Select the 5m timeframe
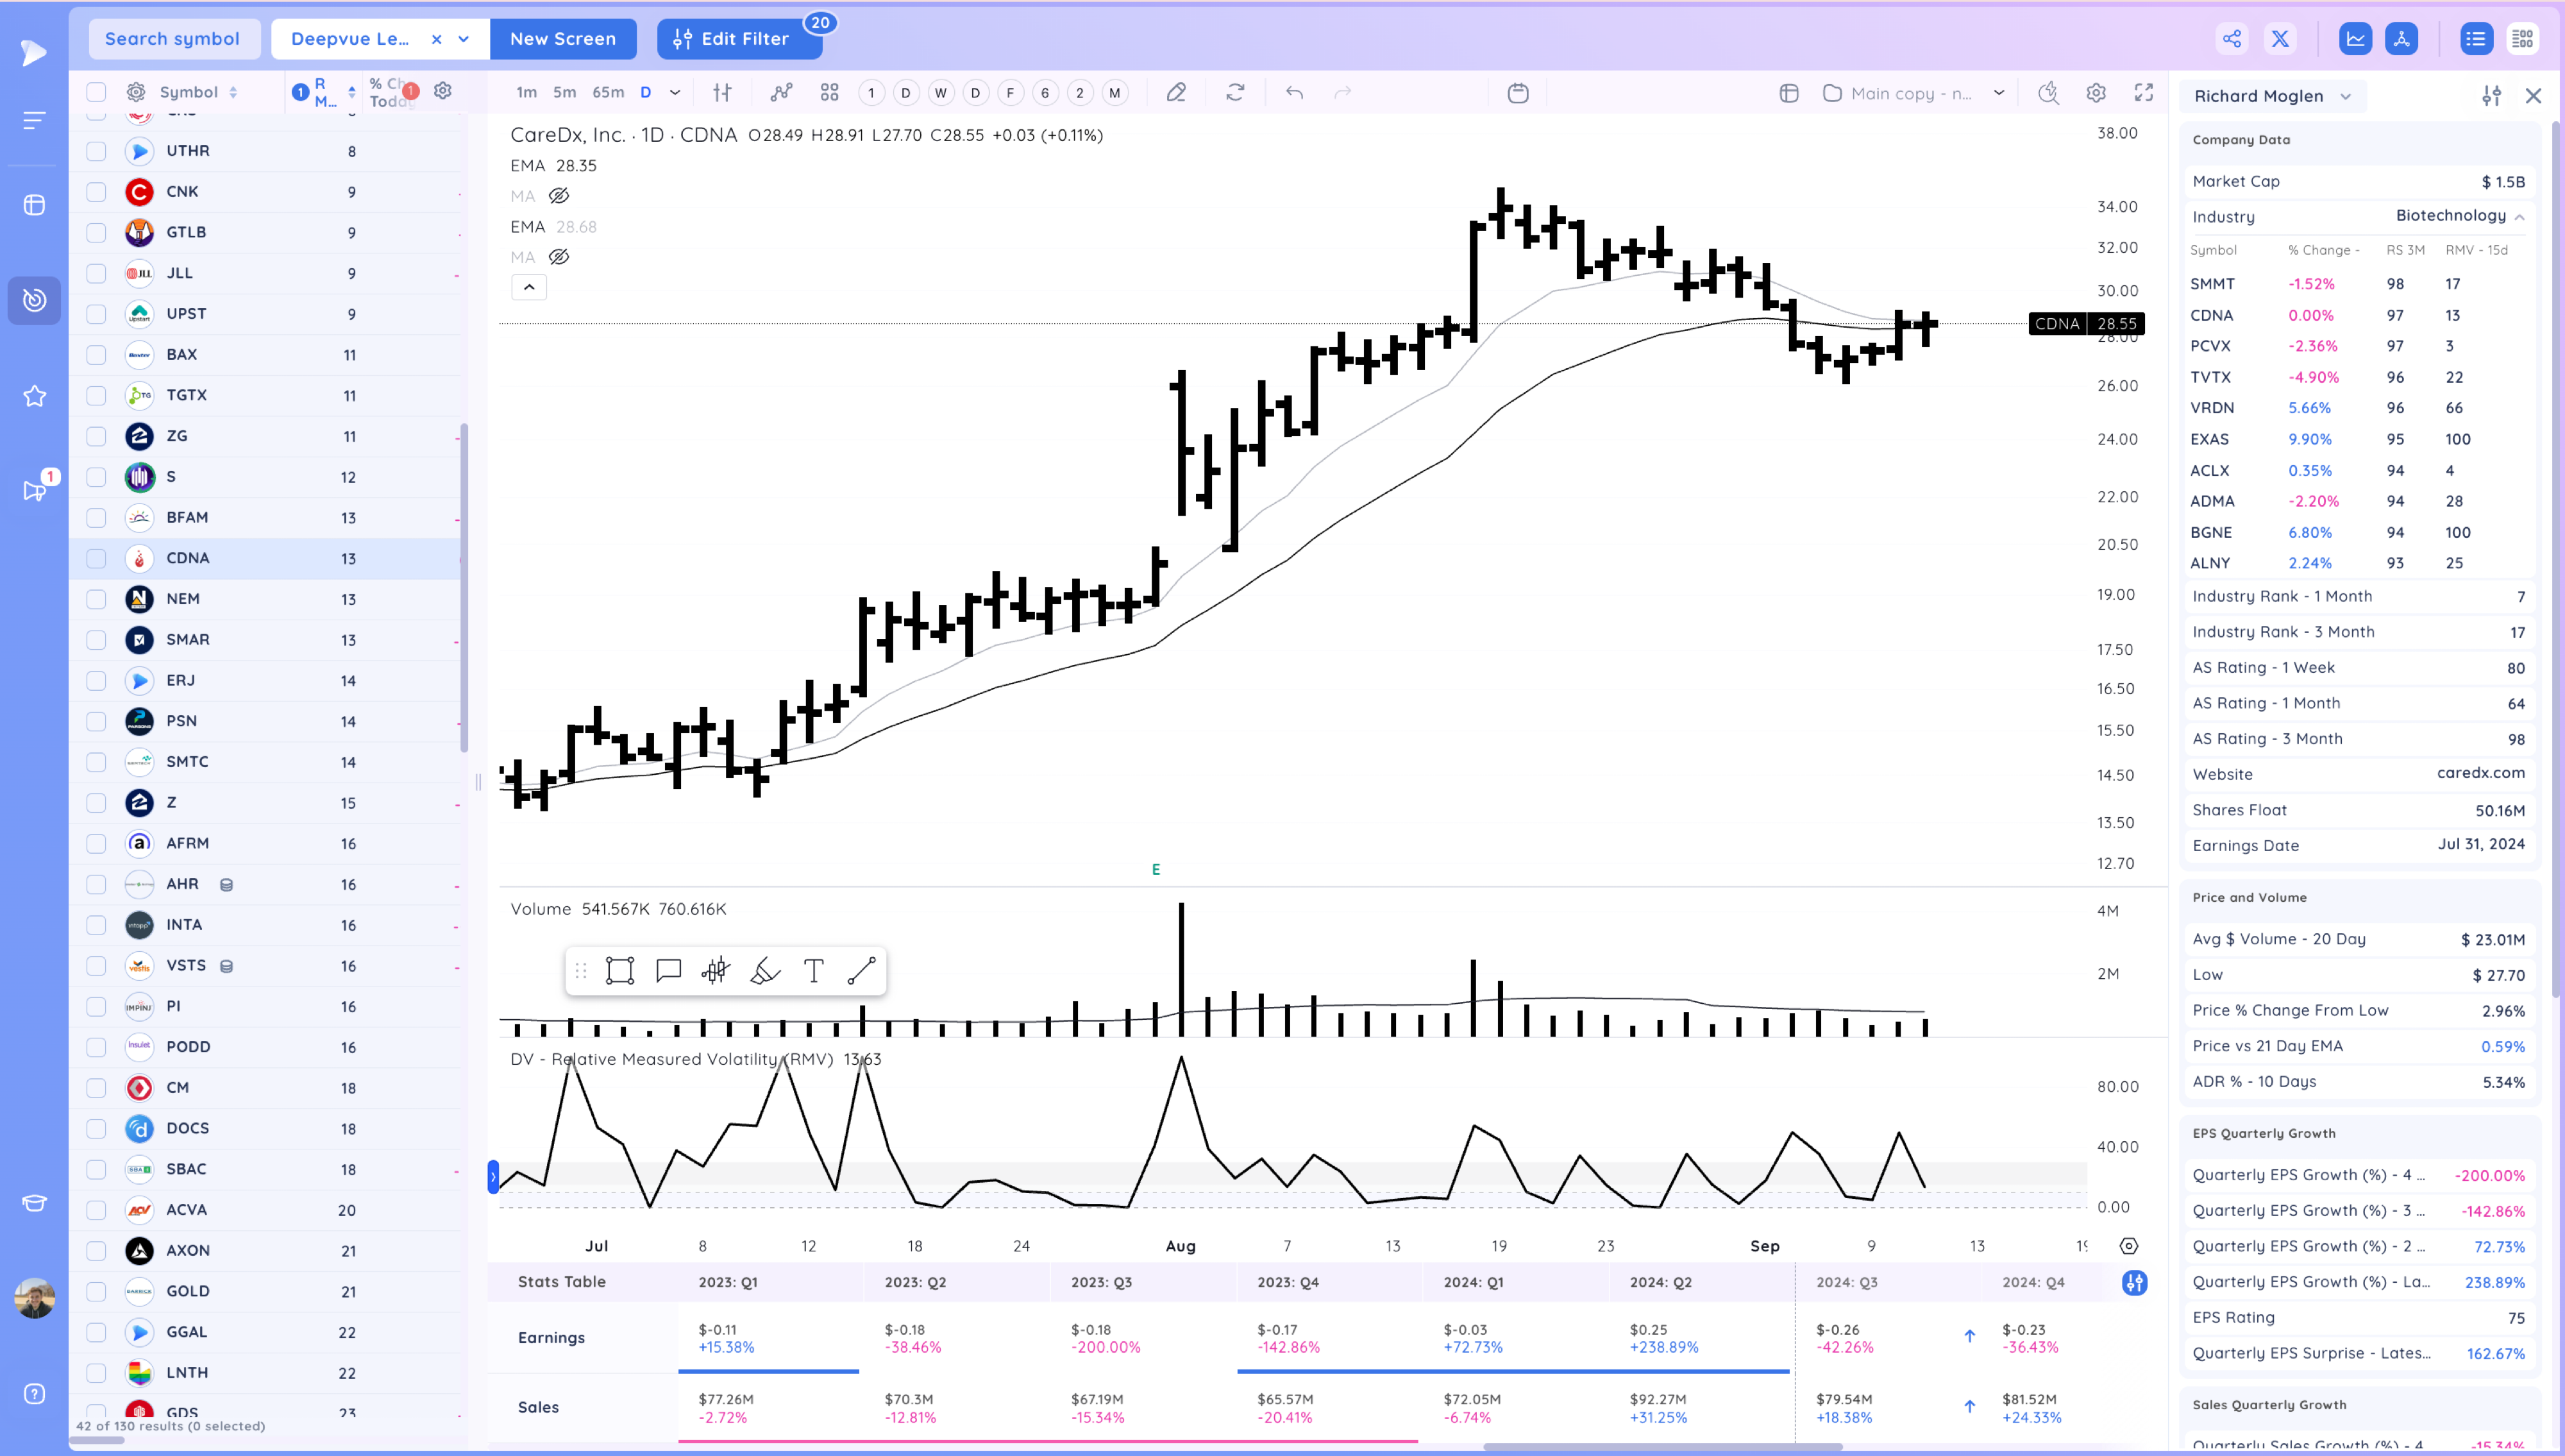Viewport: 2565px width, 1456px height. (x=565, y=93)
